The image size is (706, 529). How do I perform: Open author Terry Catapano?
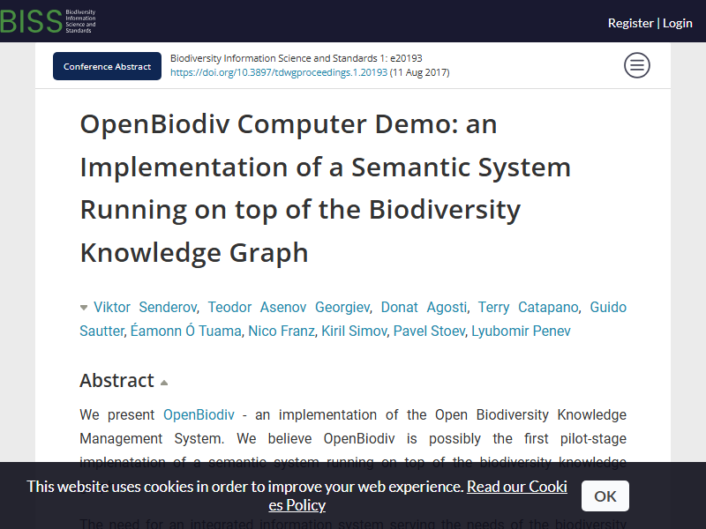(x=528, y=307)
